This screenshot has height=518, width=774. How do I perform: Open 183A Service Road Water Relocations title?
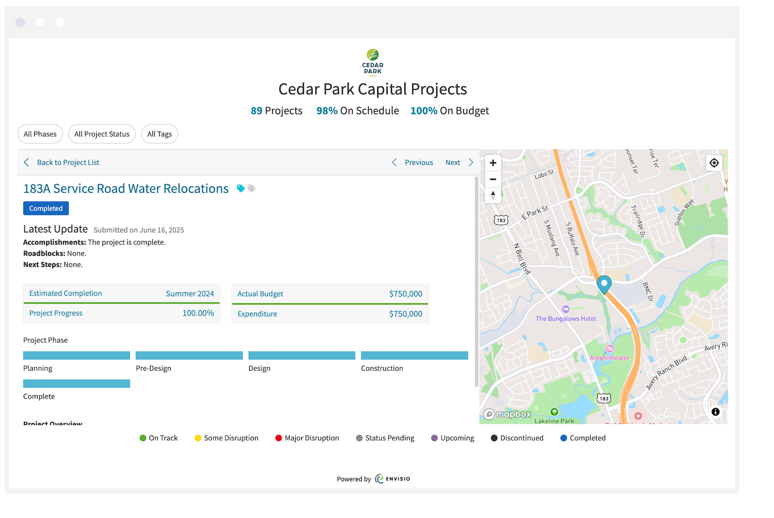pyautogui.click(x=126, y=188)
